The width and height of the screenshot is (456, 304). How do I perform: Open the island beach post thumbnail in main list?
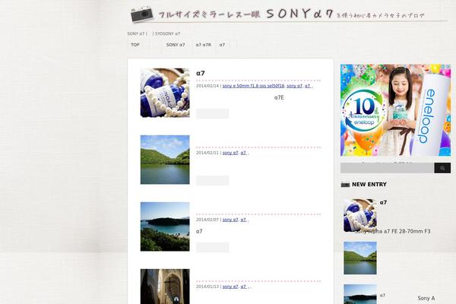click(165, 226)
